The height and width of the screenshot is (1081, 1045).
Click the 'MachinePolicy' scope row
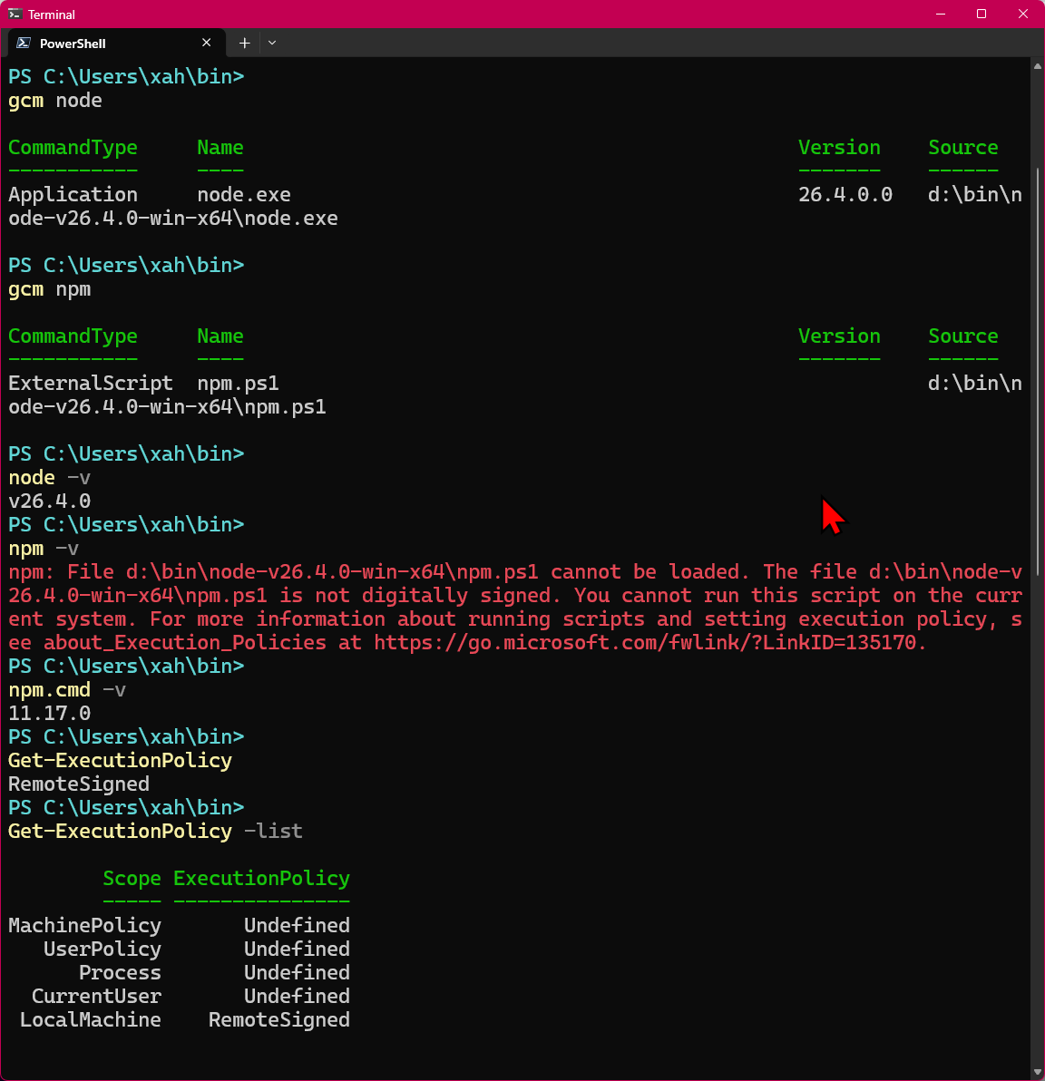179,926
